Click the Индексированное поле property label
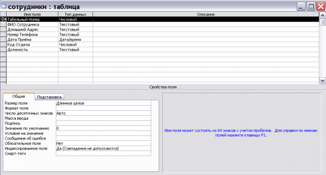326x175 pixels. 26,149
